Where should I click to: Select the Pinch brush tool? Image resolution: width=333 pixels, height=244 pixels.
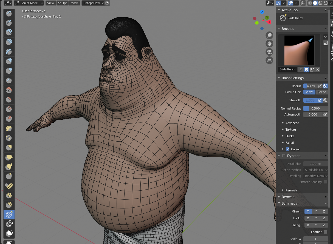coord(9,138)
